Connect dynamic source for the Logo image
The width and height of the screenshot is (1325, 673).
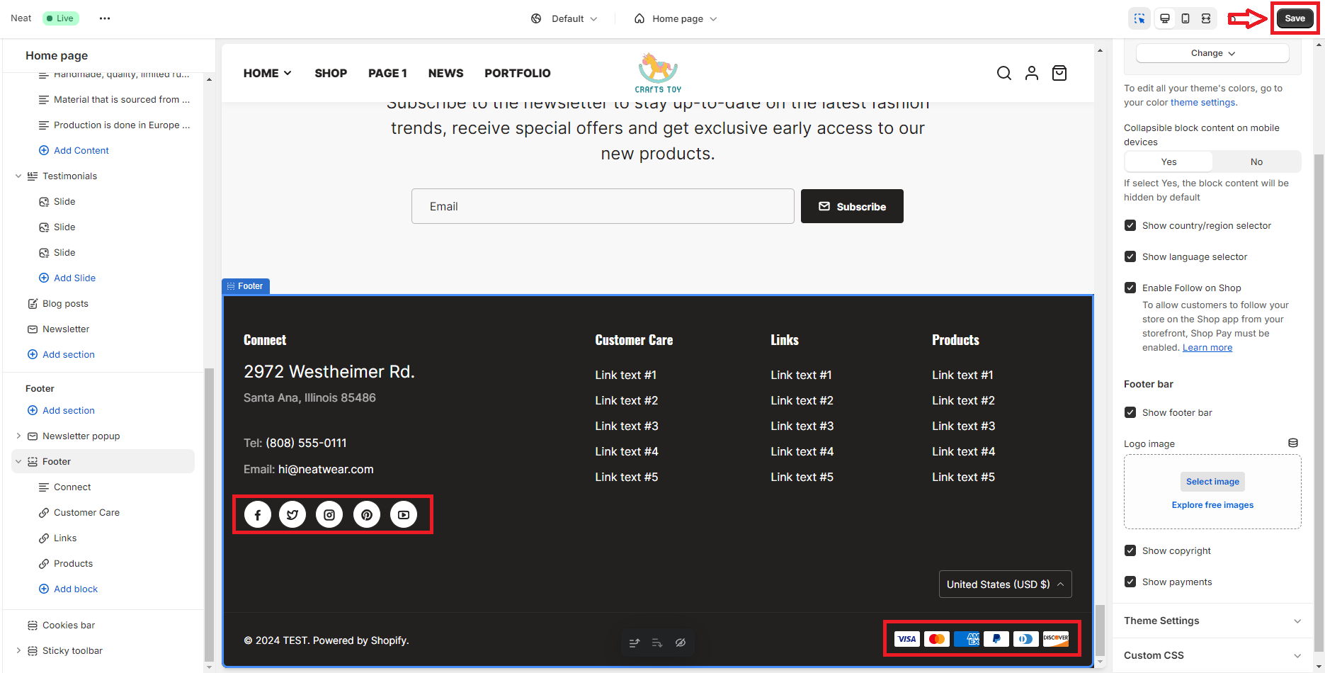(x=1293, y=443)
